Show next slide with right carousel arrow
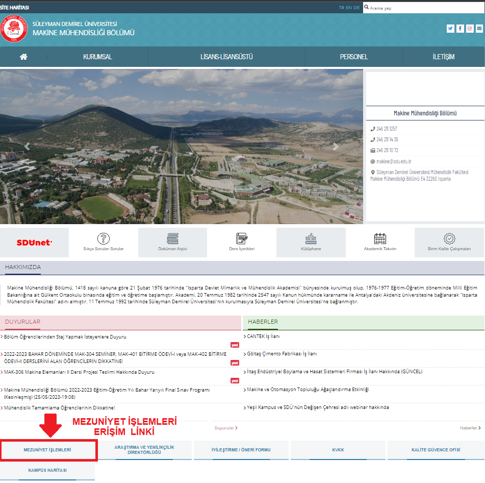 (335, 147)
